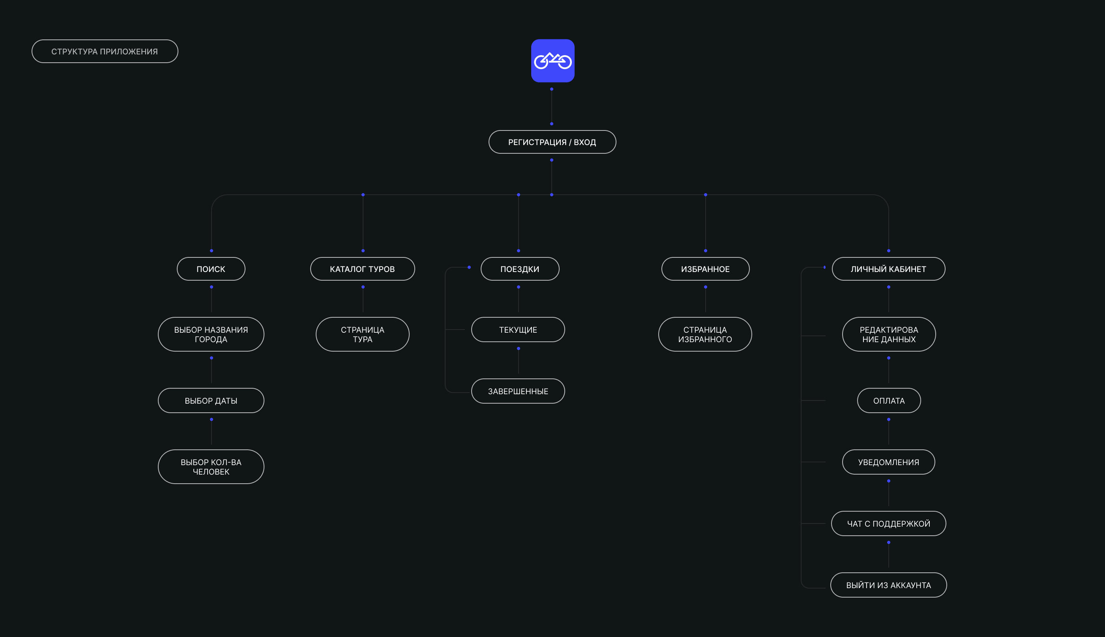
Task: Select the Каталог туров node
Action: 362,269
